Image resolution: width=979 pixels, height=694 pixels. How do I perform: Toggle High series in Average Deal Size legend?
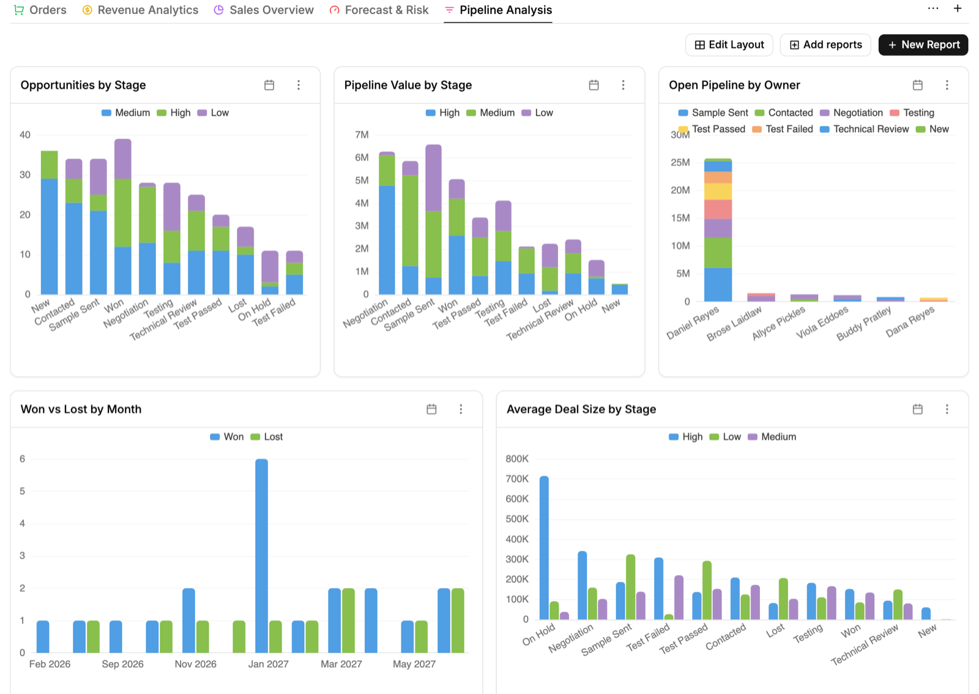(x=685, y=437)
